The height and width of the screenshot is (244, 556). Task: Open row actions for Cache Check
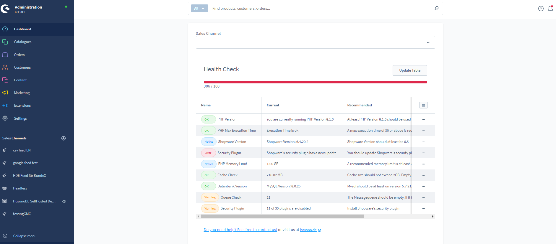[x=423, y=175]
